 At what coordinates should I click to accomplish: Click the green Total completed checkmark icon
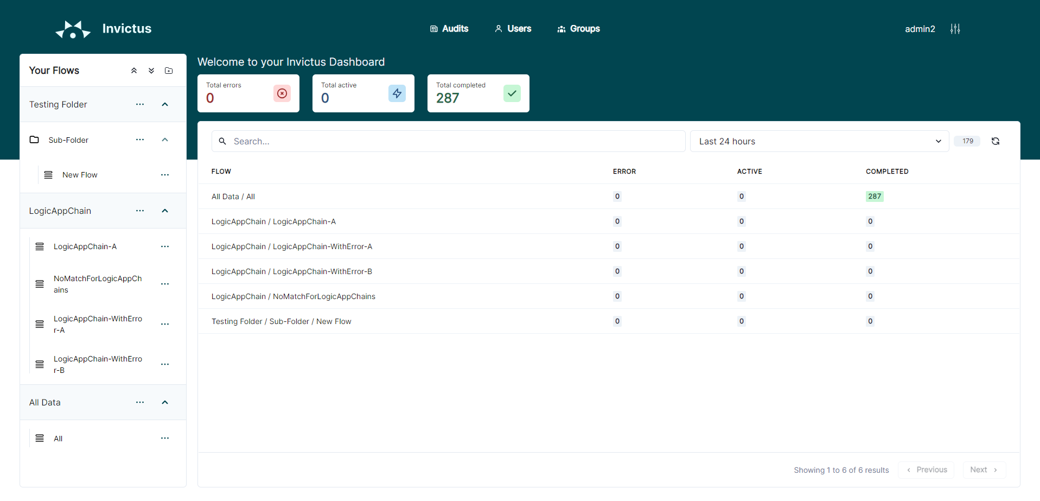512,93
